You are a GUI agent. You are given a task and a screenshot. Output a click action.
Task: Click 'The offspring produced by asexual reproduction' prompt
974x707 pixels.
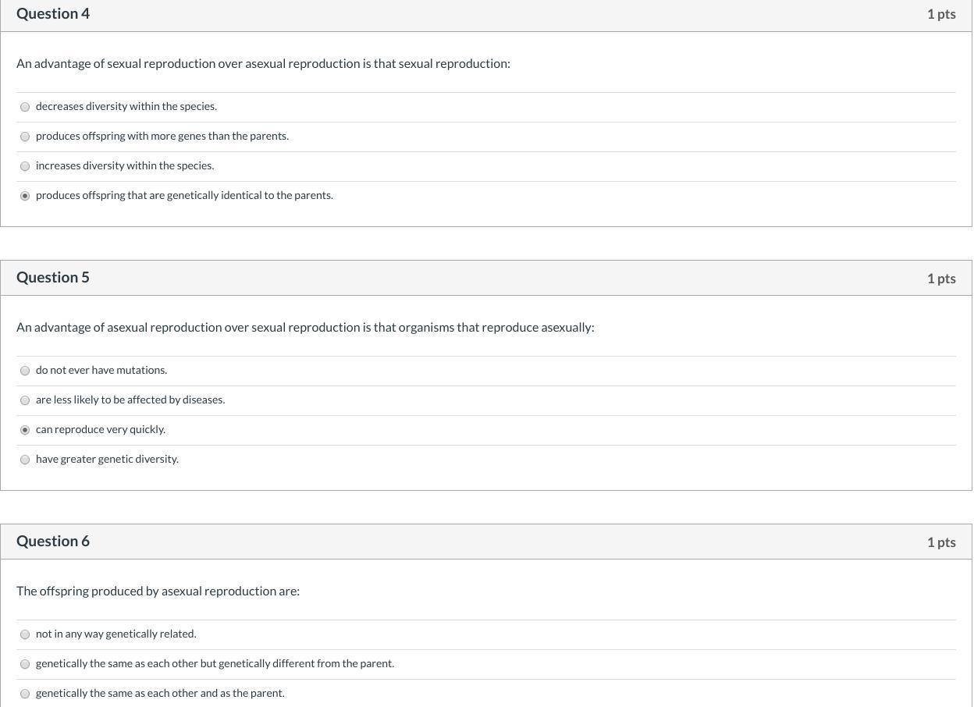[158, 592]
